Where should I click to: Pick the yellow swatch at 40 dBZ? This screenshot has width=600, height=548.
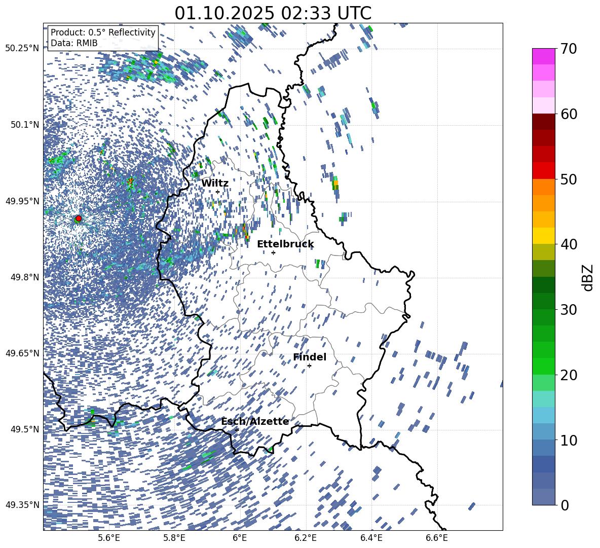point(543,236)
